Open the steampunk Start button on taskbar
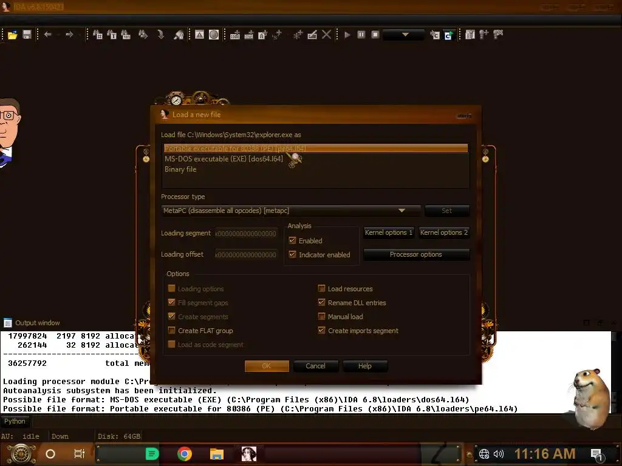Viewport: 622px width, 466px height. [x=21, y=454]
